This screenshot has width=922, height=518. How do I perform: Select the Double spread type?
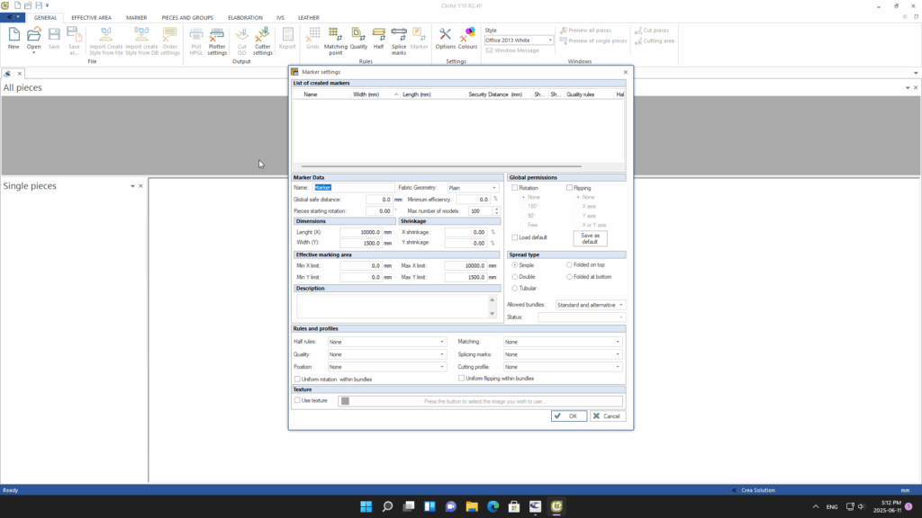[514, 277]
